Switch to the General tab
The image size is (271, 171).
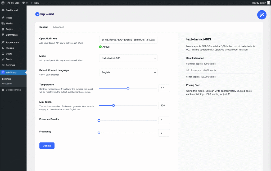[x=44, y=27]
